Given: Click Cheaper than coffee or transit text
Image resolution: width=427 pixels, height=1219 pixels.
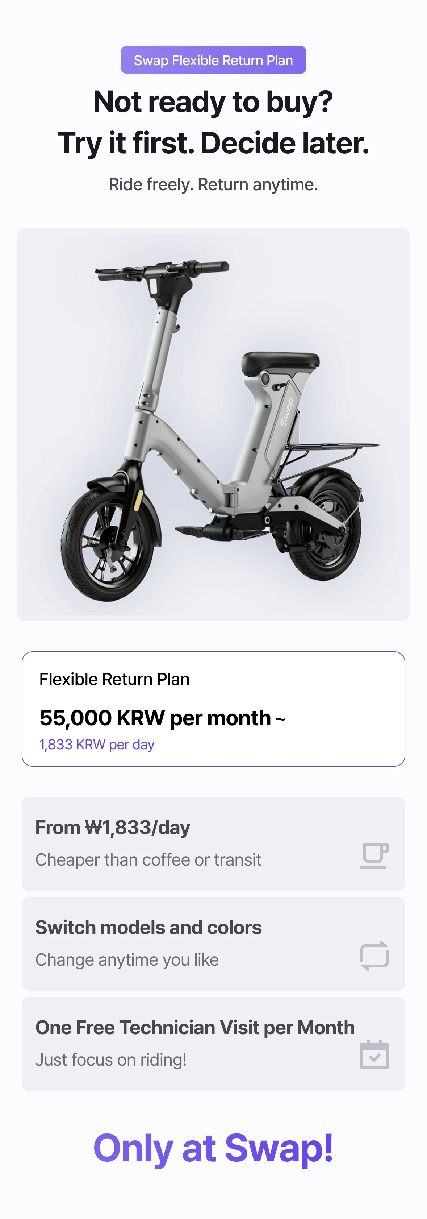Looking at the screenshot, I should point(148,859).
